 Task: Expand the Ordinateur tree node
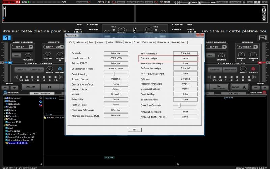click(4, 98)
